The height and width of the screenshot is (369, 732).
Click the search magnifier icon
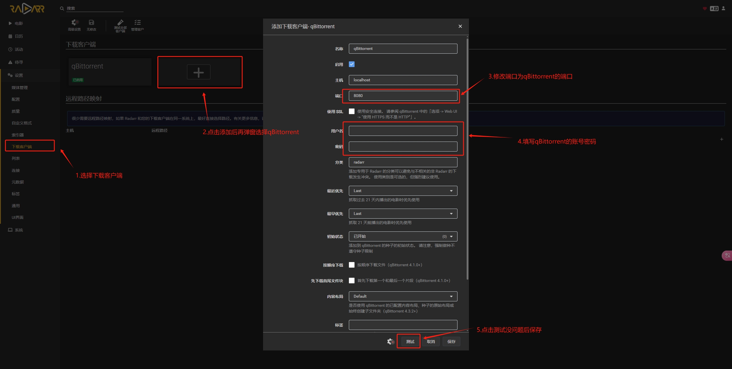pyautogui.click(x=62, y=9)
